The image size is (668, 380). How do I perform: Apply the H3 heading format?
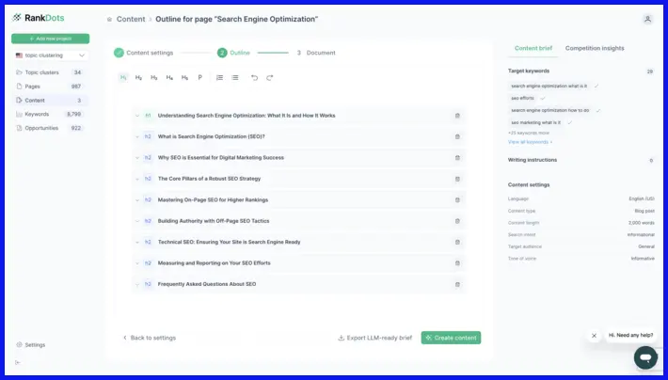click(x=153, y=77)
